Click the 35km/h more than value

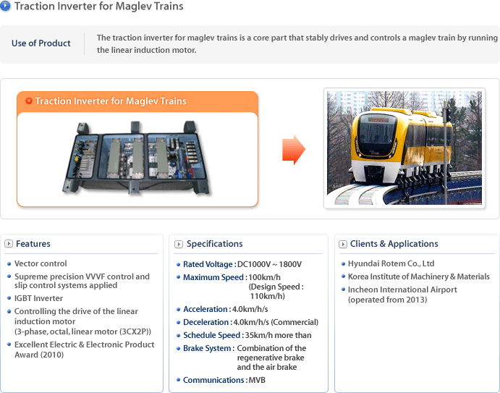pos(279,335)
